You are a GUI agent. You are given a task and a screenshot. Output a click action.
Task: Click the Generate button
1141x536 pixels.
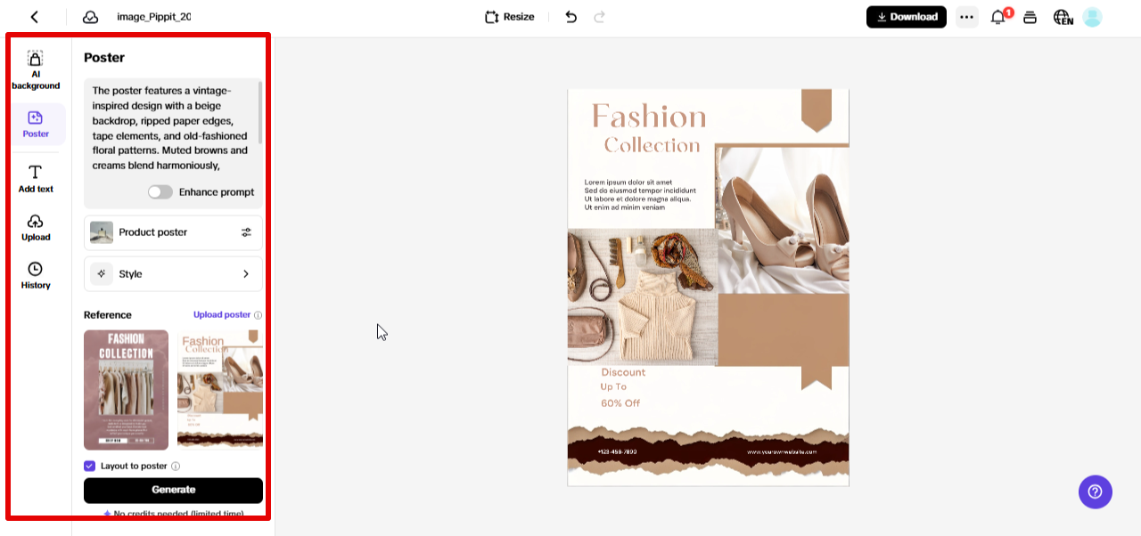coord(173,491)
